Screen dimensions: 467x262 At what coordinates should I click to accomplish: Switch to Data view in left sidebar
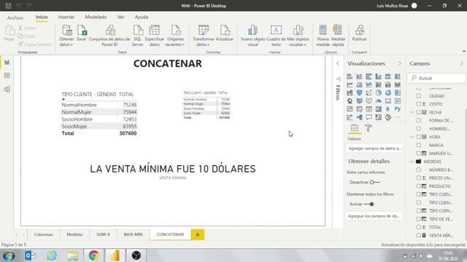[7, 76]
